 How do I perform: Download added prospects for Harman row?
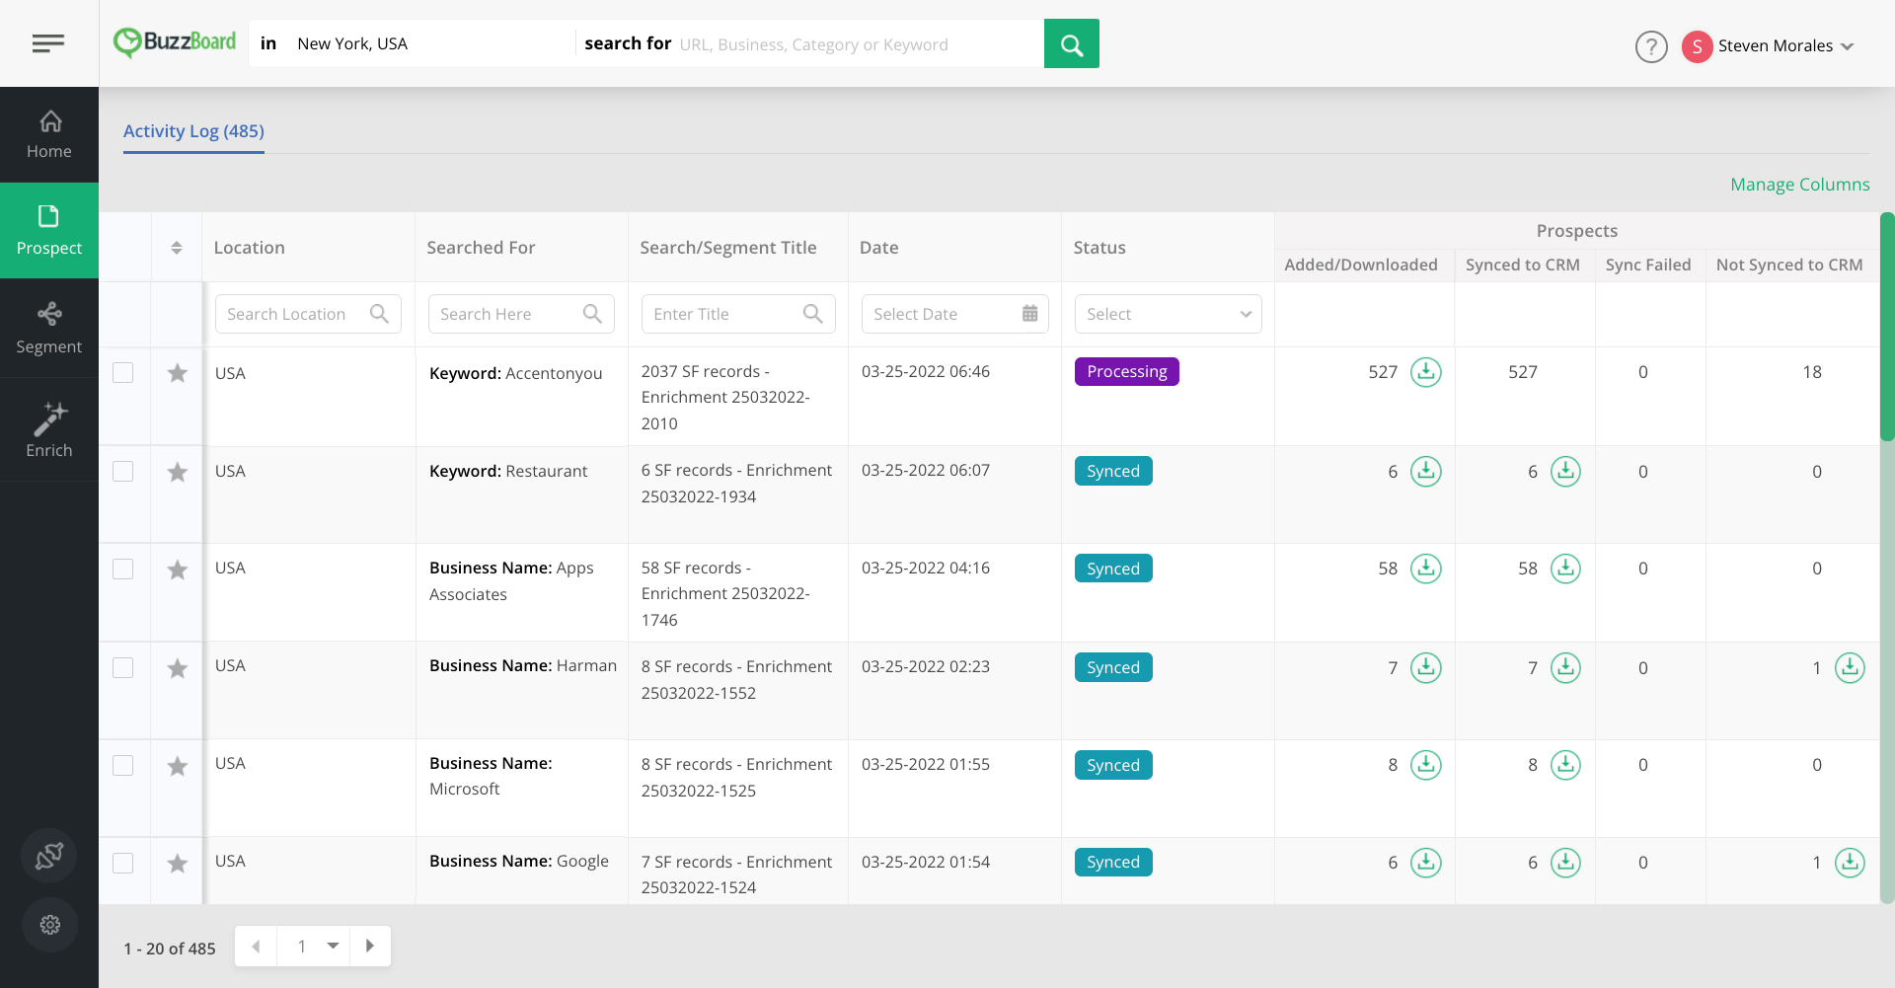(1425, 668)
